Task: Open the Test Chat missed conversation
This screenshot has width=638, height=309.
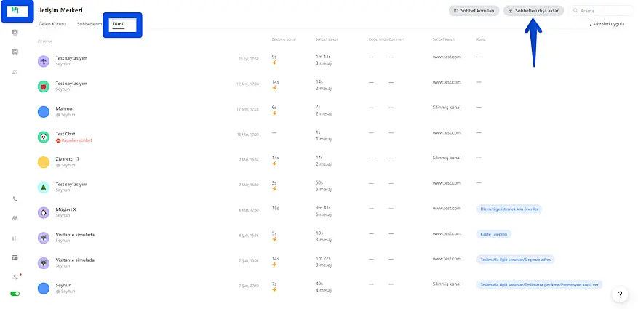Action: pos(65,134)
